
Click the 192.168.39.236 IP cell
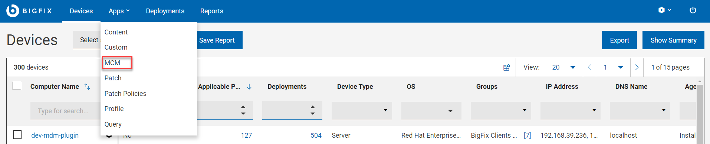(569, 135)
